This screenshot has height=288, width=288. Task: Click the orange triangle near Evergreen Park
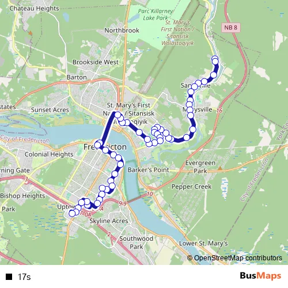(220, 169)
